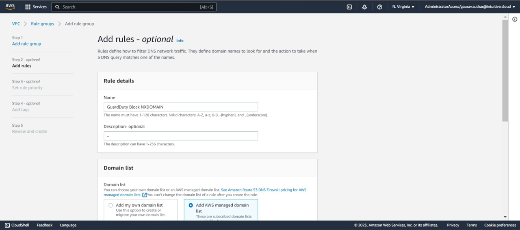This screenshot has height=230, width=520.
Task: Click the Description optional input field
Action: [x=180, y=136]
